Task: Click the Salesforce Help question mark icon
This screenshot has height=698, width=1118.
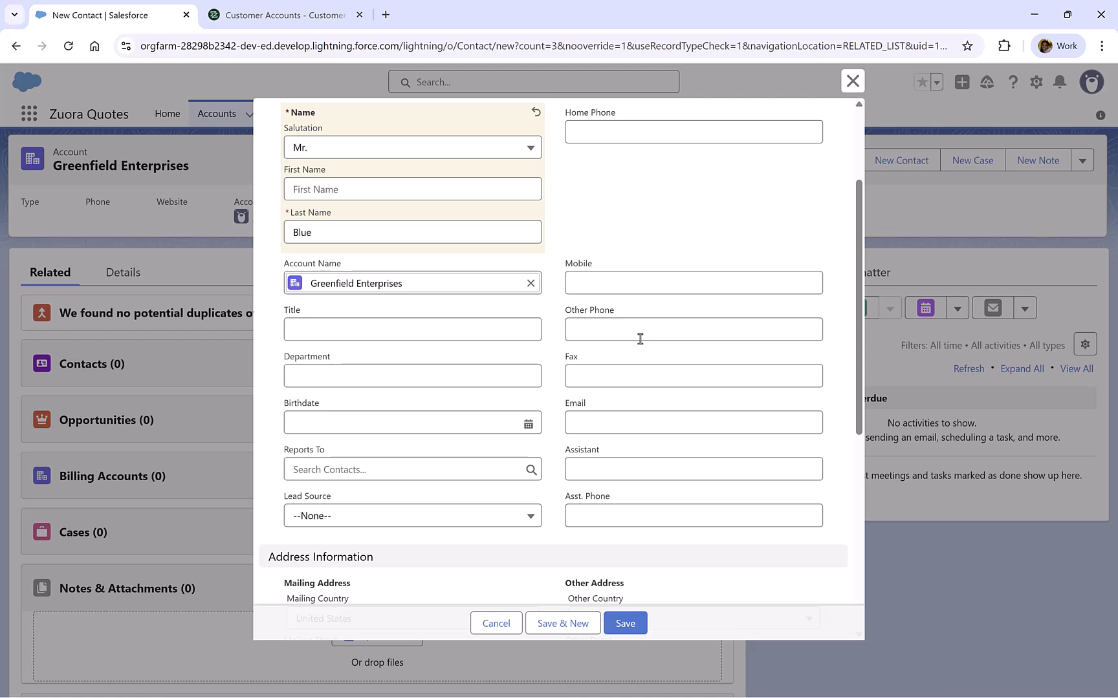Action: [x=1013, y=82]
